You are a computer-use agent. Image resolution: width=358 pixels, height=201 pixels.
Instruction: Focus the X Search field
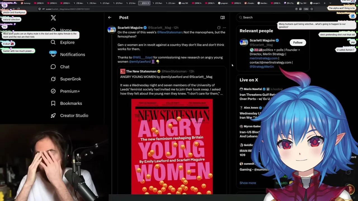(273, 17)
